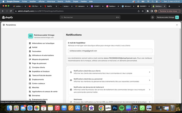The width and height of the screenshot is (182, 113).
Task: Open Chrome extensions puzzle icon
Action: [148, 11]
